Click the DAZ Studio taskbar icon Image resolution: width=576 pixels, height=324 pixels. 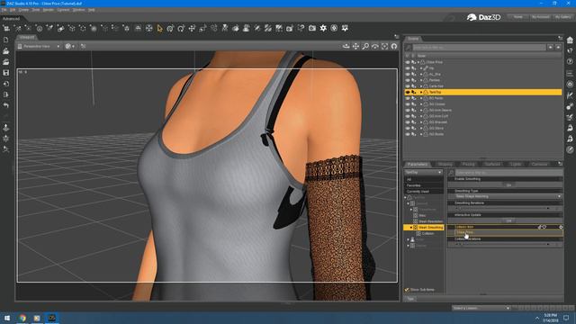51,318
